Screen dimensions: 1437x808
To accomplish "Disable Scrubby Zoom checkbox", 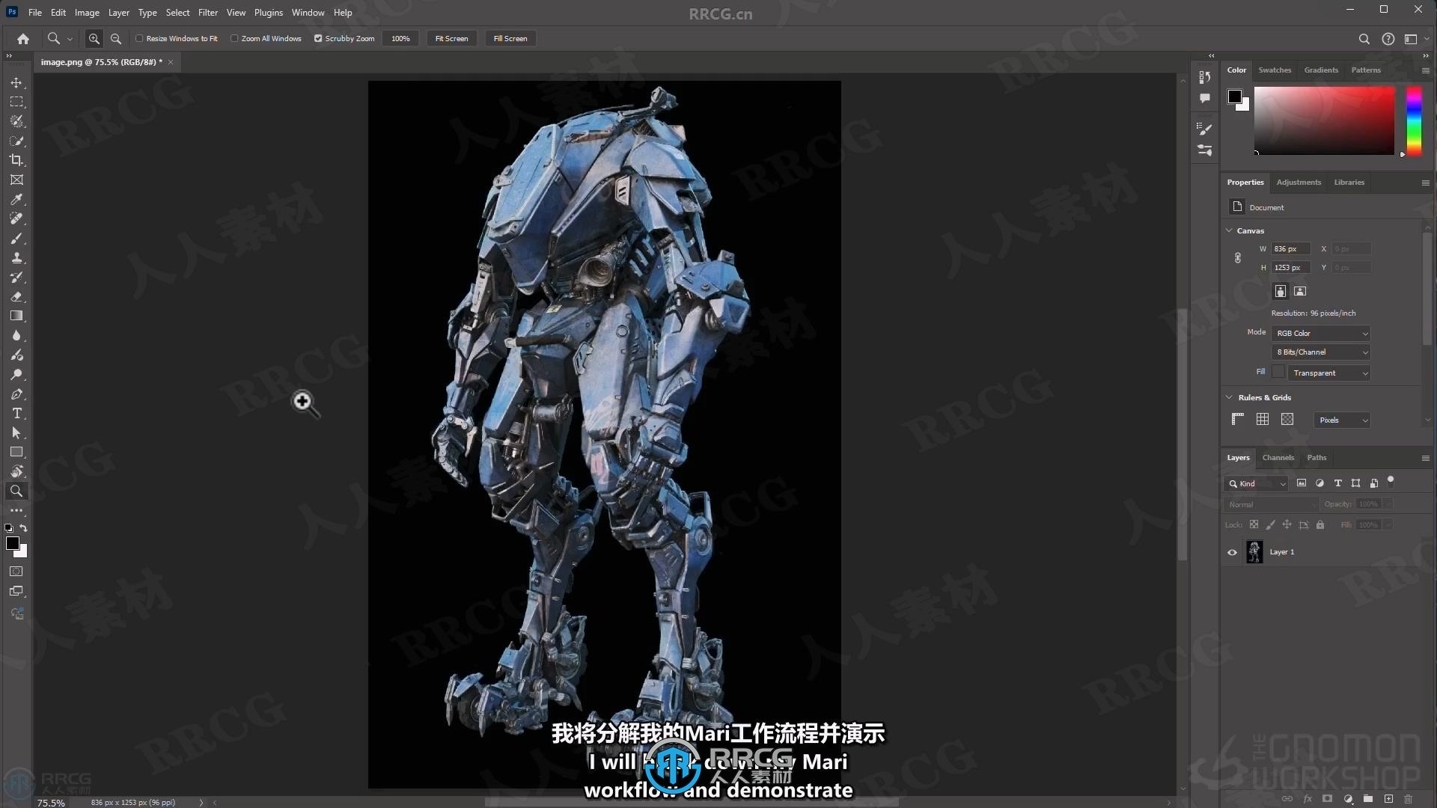I will pyautogui.click(x=318, y=38).
